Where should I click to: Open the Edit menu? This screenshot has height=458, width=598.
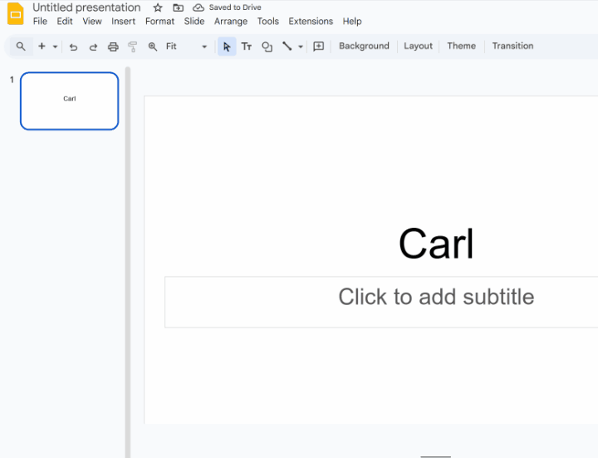[65, 22]
